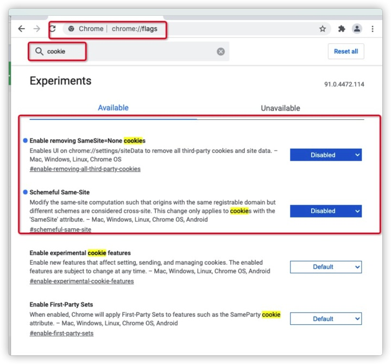Click the forward navigation arrow
This screenshot has width=391, height=364.
pos(37,29)
